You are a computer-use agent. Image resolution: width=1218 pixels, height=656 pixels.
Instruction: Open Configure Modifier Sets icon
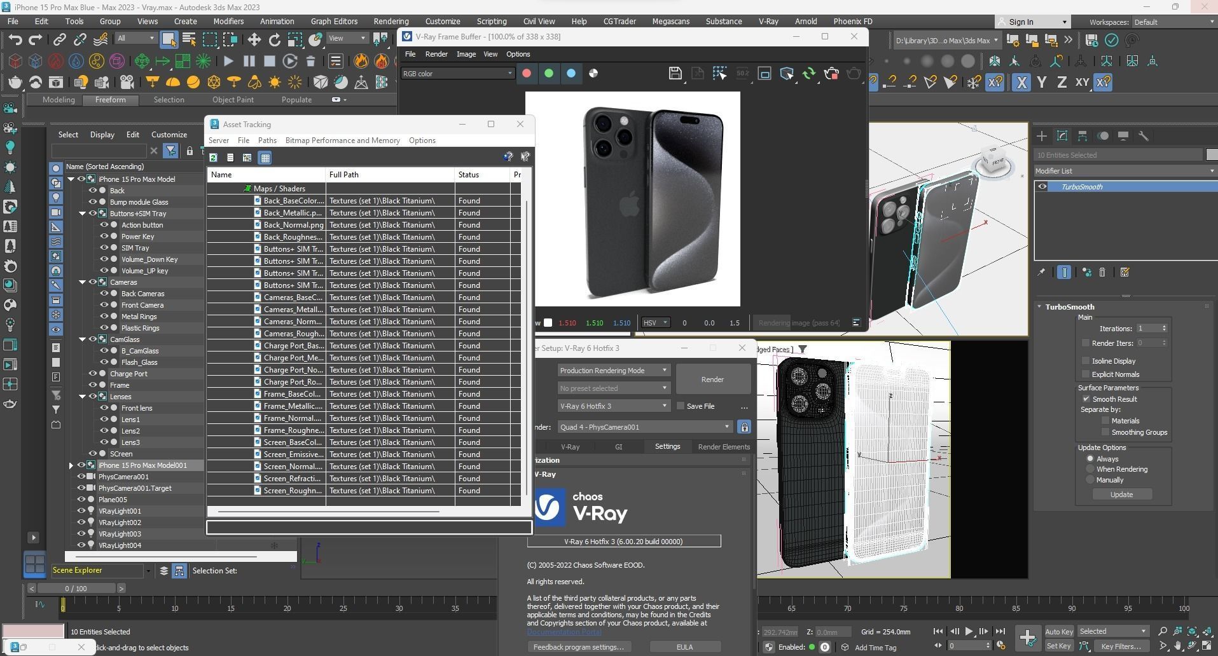[1125, 273]
